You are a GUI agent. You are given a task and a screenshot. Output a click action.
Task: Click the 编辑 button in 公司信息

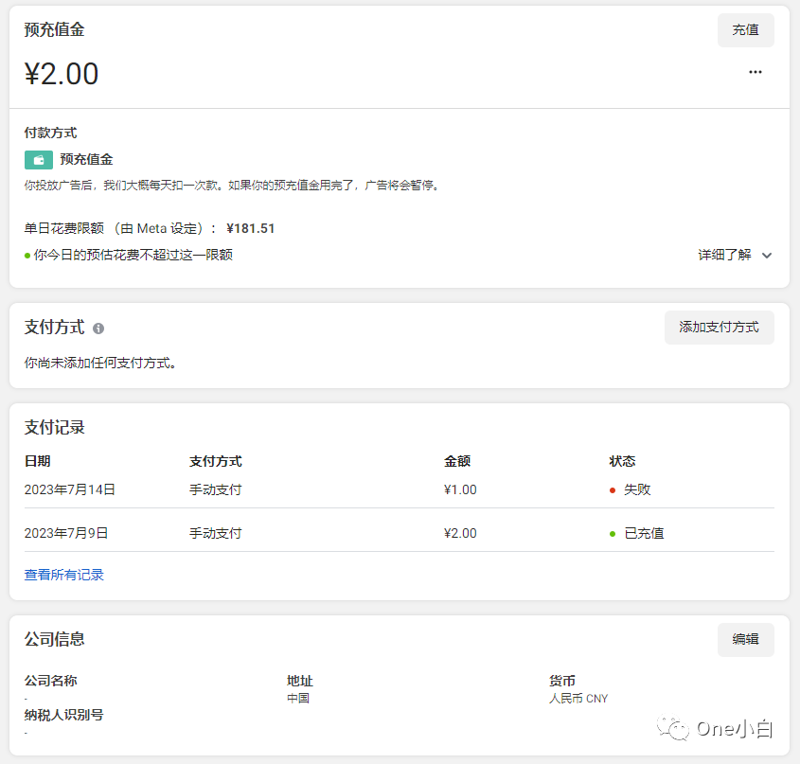pos(745,639)
